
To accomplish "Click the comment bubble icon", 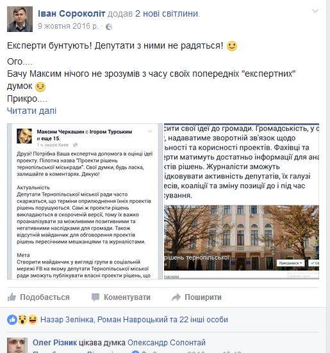I will pyautogui.click(x=95, y=297).
